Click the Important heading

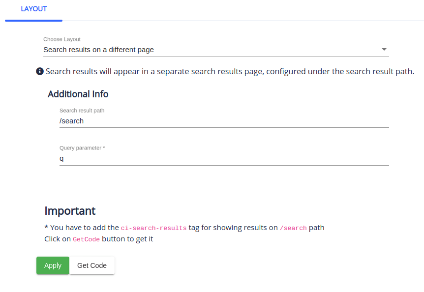click(x=70, y=211)
